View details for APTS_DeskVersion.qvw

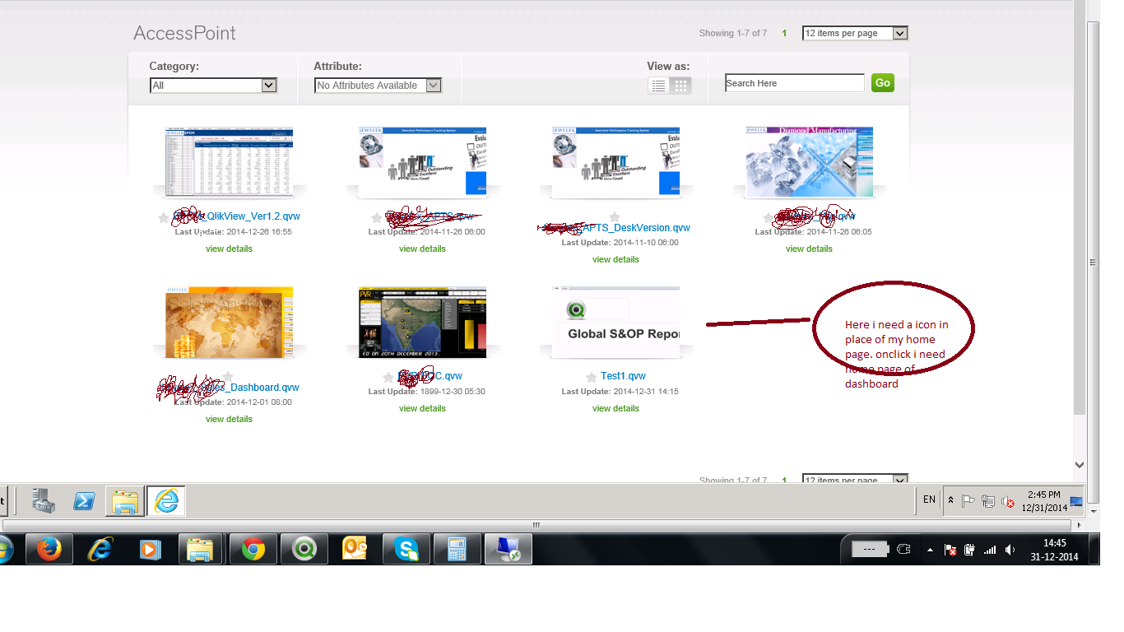click(x=615, y=259)
